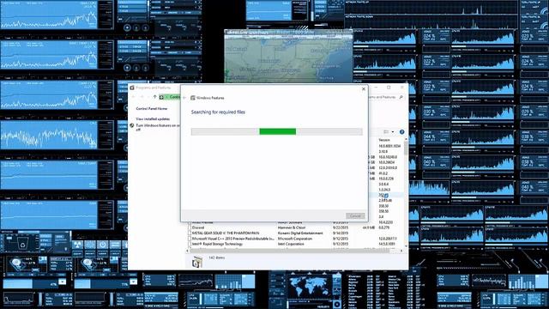549x309 pixels.
Task: Click the METAL GEAR SOLID V row icon
Action: [x=190, y=233]
